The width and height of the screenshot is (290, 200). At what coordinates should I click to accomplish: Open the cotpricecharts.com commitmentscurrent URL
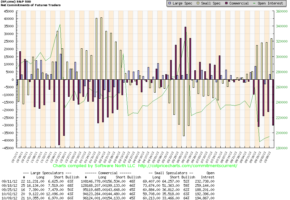point(188,166)
